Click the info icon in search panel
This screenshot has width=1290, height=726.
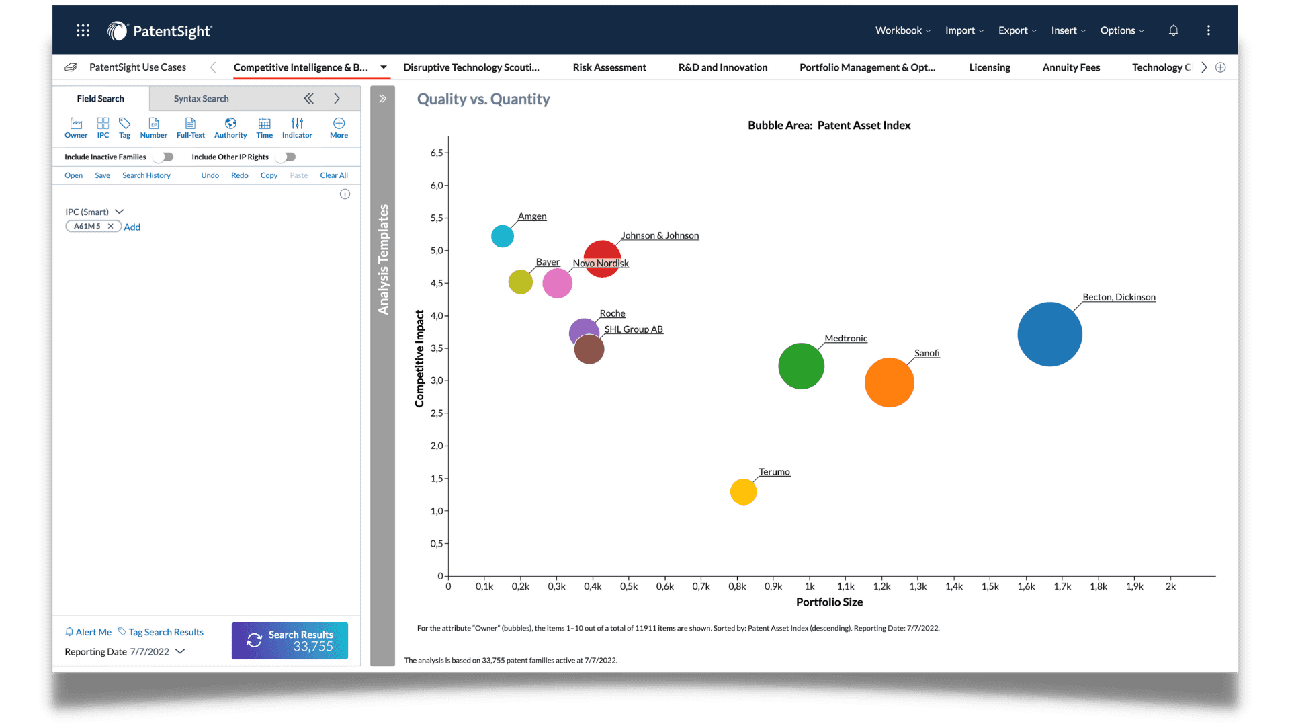pyautogui.click(x=345, y=194)
